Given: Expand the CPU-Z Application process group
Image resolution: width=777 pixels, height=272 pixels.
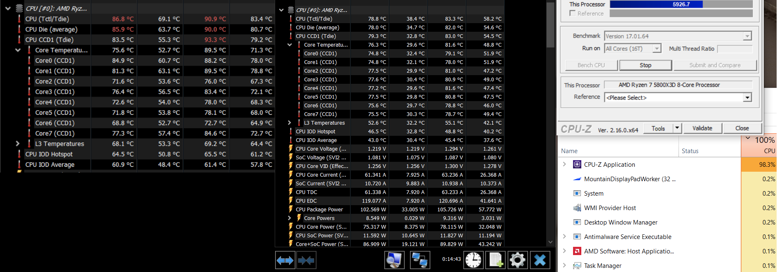Looking at the screenshot, I should (x=564, y=164).
